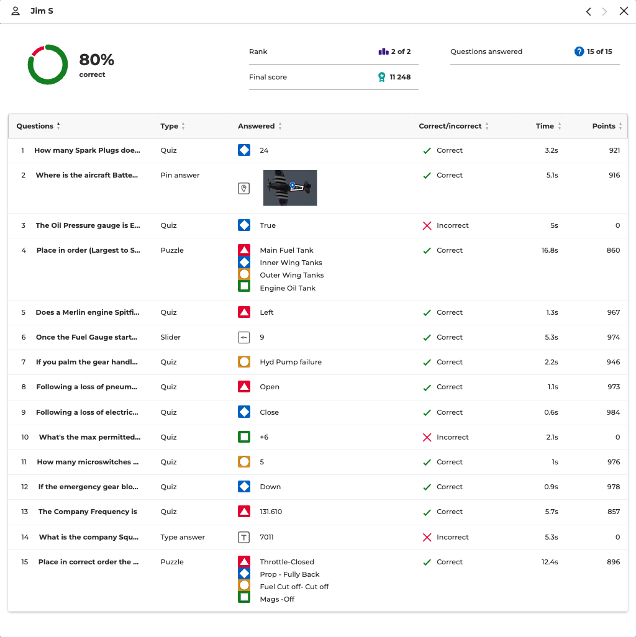This screenshot has width=636, height=637.
Task: Click the questions answered help icon
Action: [x=579, y=52]
